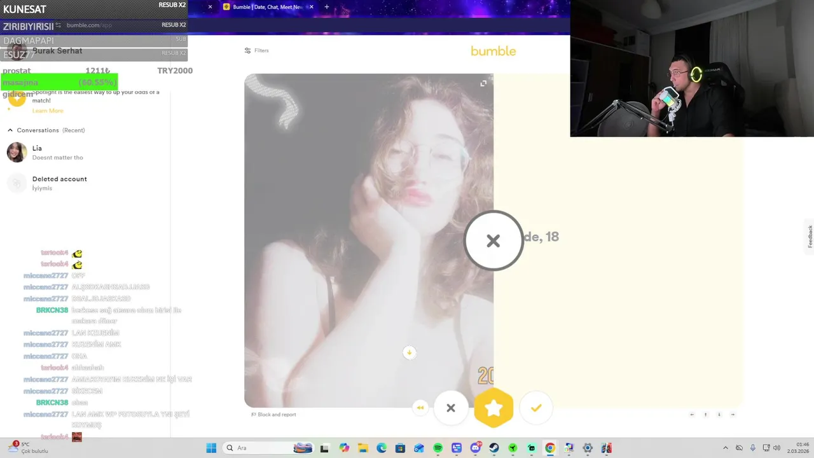Open Task View in taskbar
814x458 pixels.
coord(324,448)
